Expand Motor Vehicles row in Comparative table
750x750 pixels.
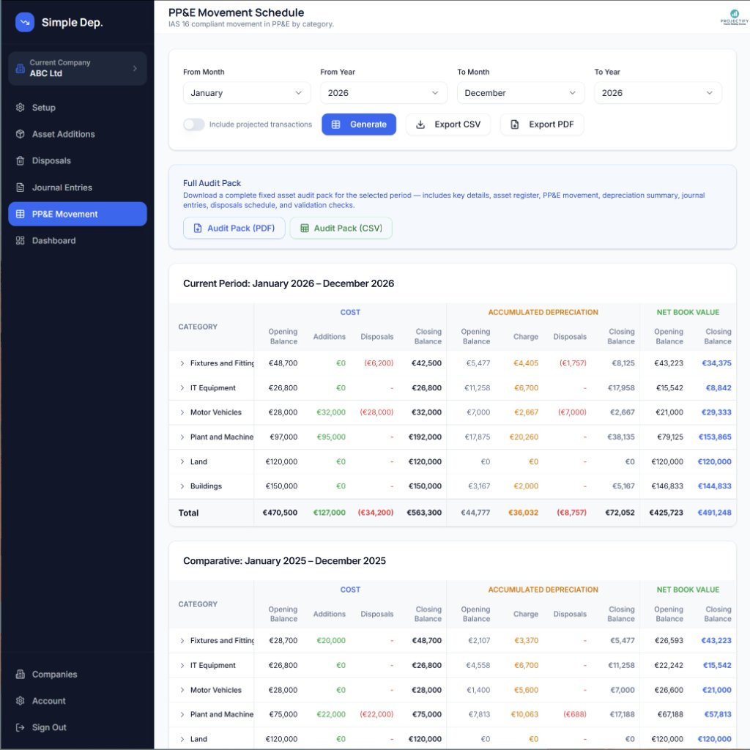[x=182, y=690]
